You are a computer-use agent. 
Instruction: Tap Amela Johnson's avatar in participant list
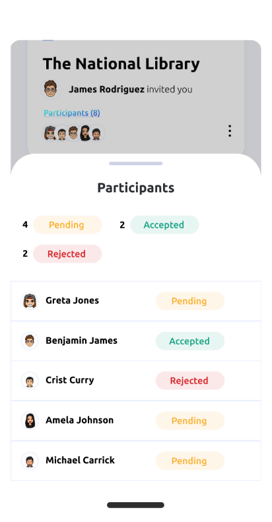(x=30, y=420)
